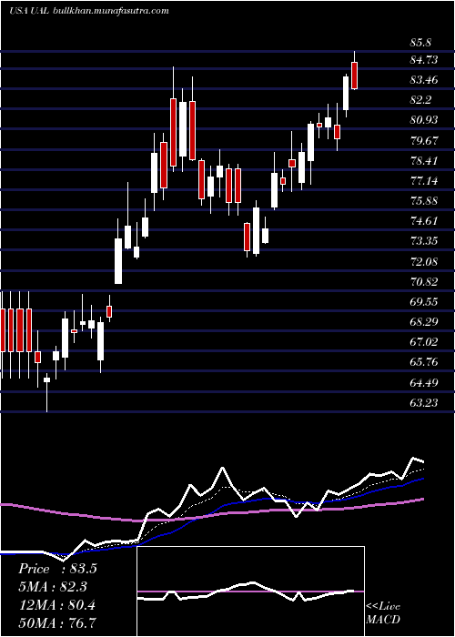Image resolution: width=455 pixels, height=637 pixels.
Task: Click the 'Price : 83.5' readout
Action: point(57,569)
